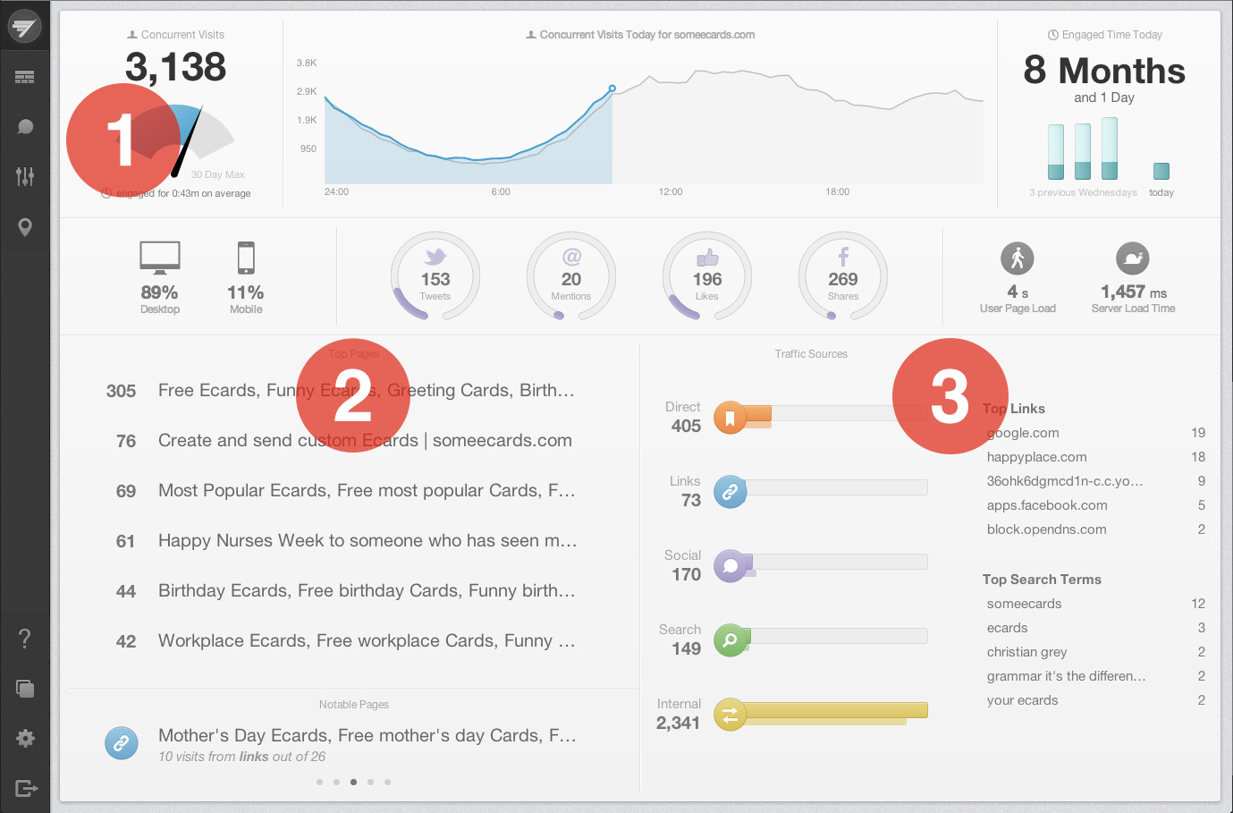Select the Twitter Tweets gauge
The width and height of the screenshot is (1233, 813).
[x=435, y=276]
